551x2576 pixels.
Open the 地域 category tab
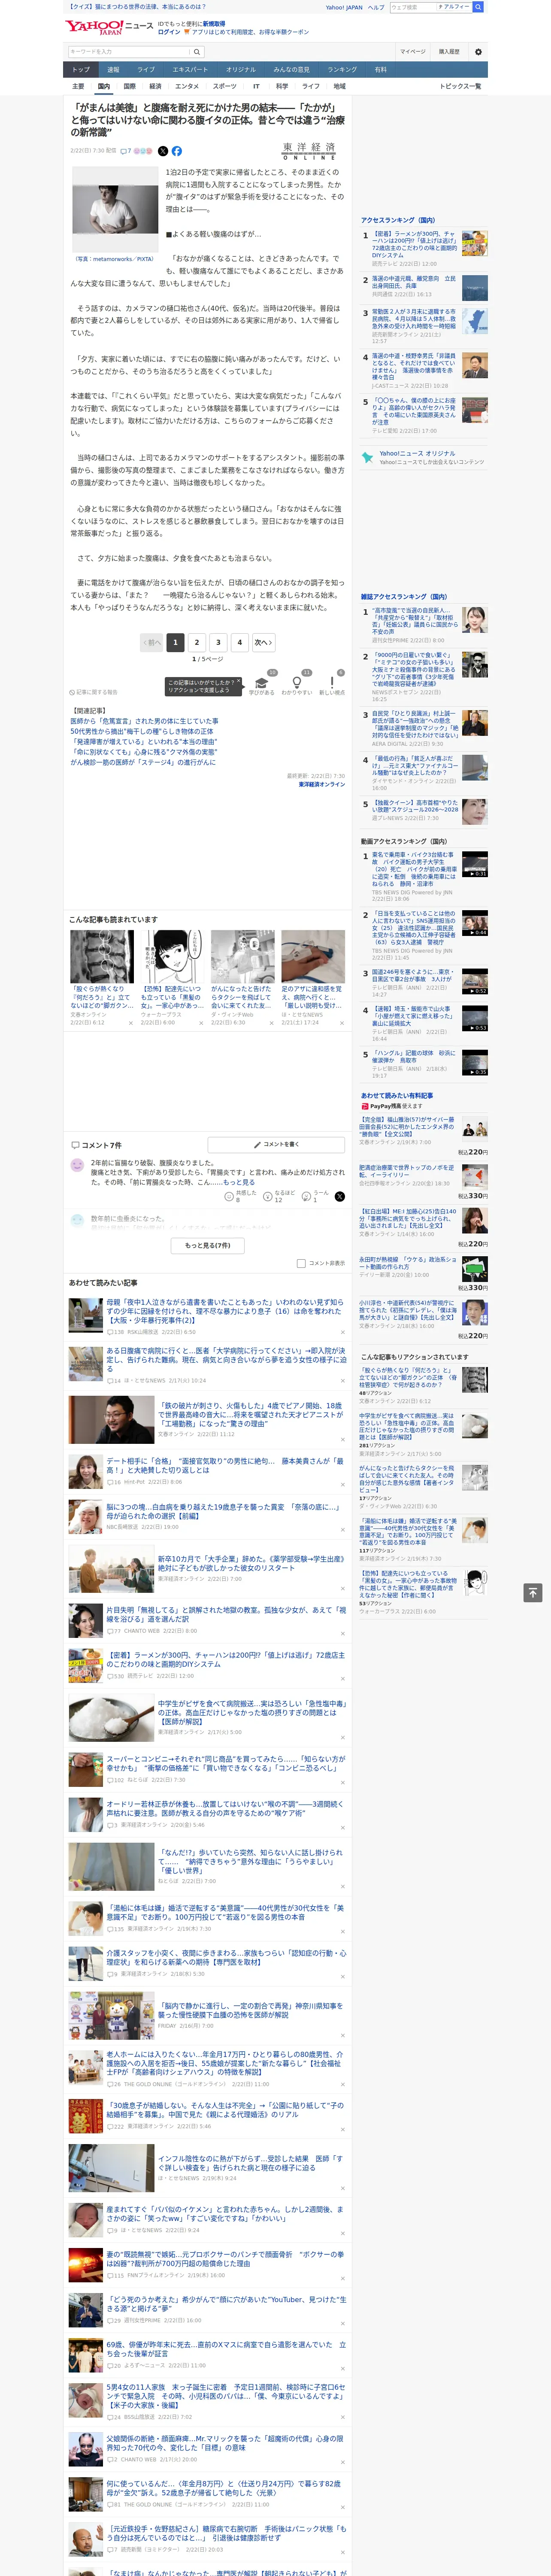[x=340, y=86]
